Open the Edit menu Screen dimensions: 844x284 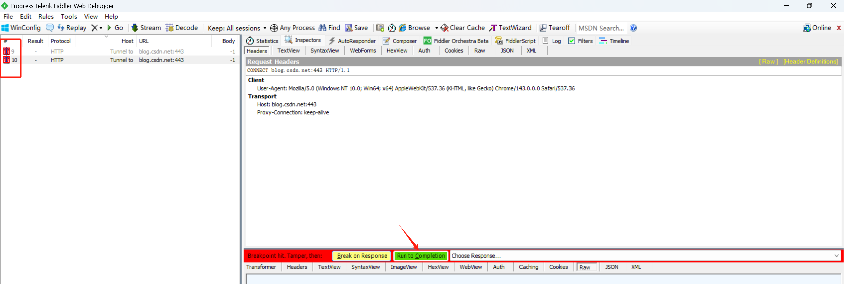(26, 16)
